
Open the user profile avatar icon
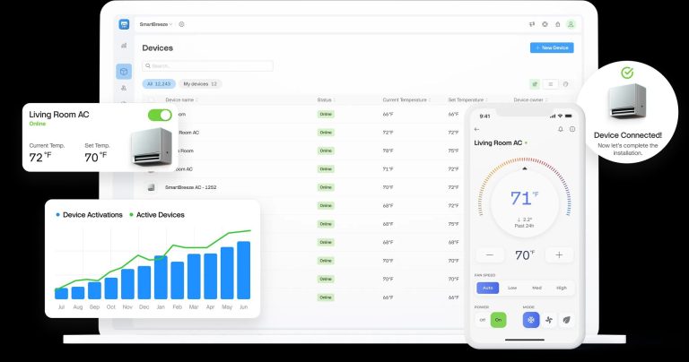coord(571,24)
